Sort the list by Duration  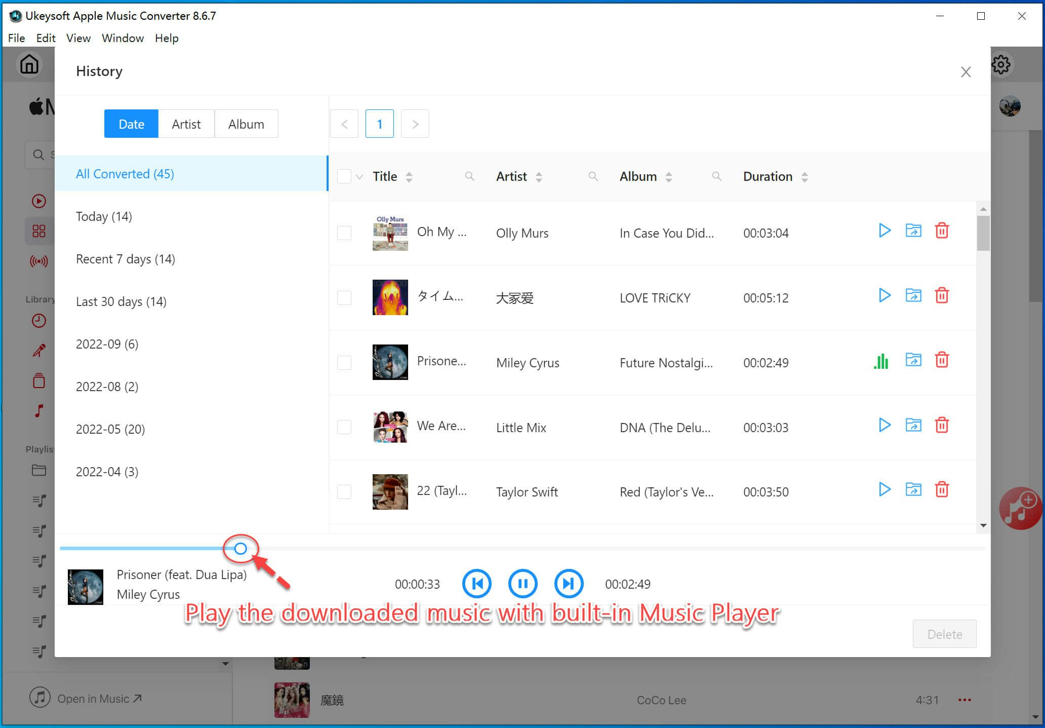[805, 176]
